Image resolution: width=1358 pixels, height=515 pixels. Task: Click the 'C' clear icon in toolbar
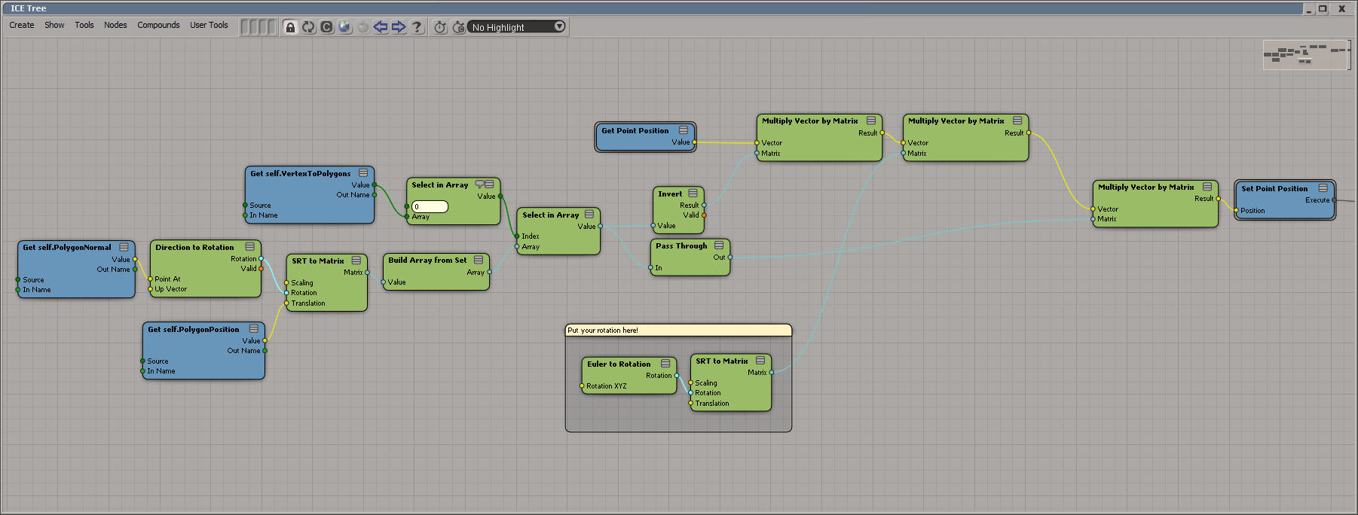[326, 27]
